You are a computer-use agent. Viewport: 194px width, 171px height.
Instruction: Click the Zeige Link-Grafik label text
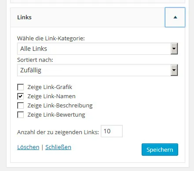(50, 87)
